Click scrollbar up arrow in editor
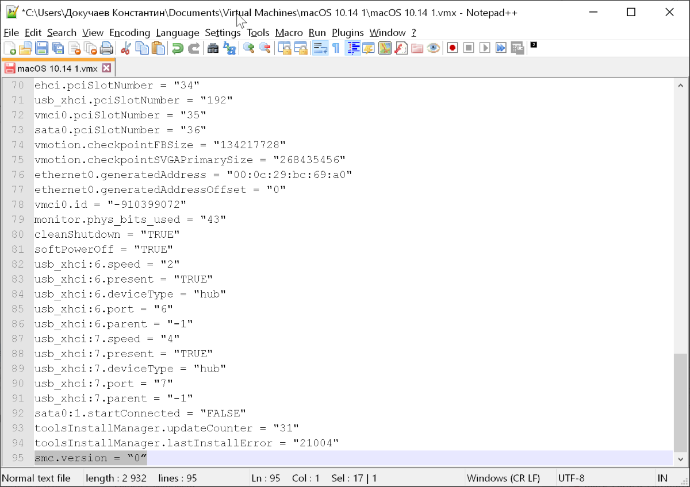Screen dimensions: 690x487 pyautogui.click(x=680, y=85)
